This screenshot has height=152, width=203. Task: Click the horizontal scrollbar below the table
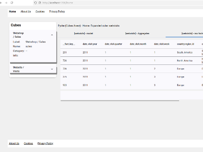[120, 101]
